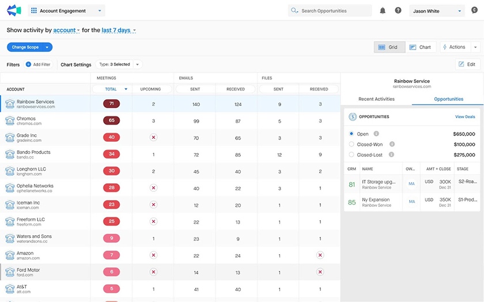Click the Chart Settings label
This screenshot has width=484, height=302.
[76, 65]
